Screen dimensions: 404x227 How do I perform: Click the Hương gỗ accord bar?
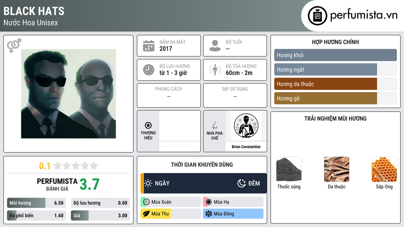tap(335, 98)
